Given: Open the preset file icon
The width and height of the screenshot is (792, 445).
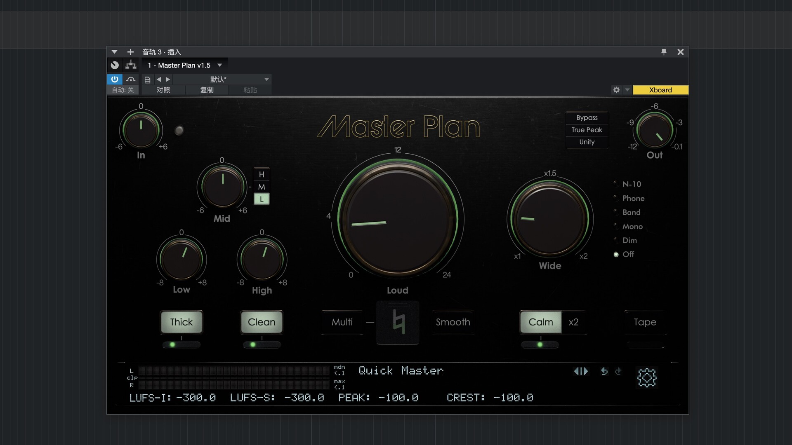Looking at the screenshot, I should click(x=147, y=80).
